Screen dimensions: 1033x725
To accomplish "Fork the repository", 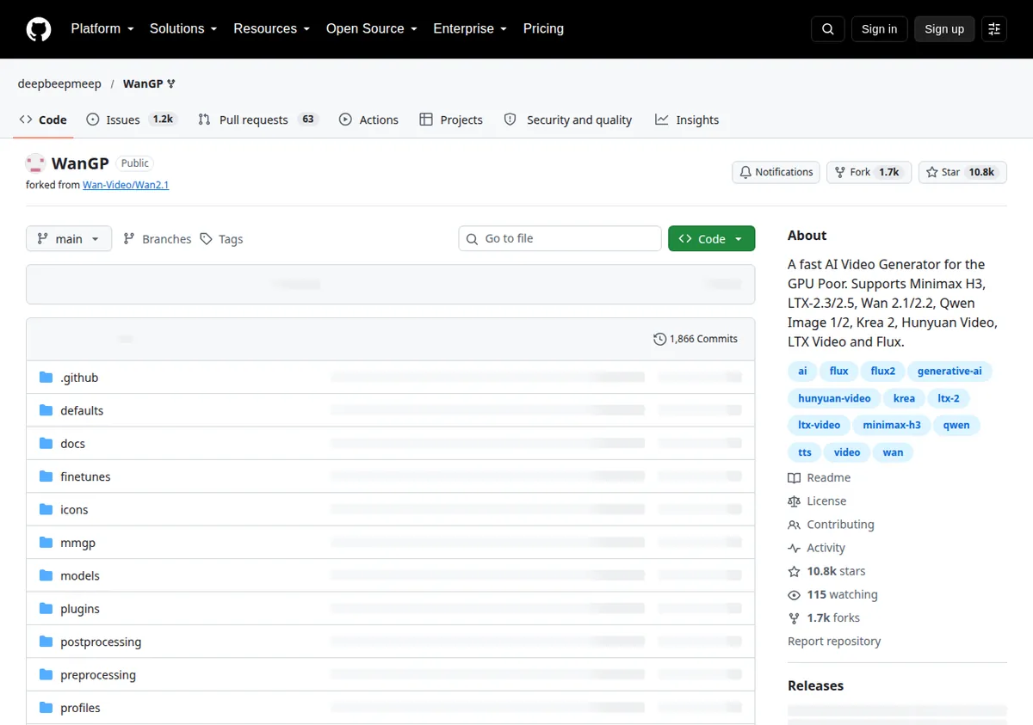I will point(869,172).
